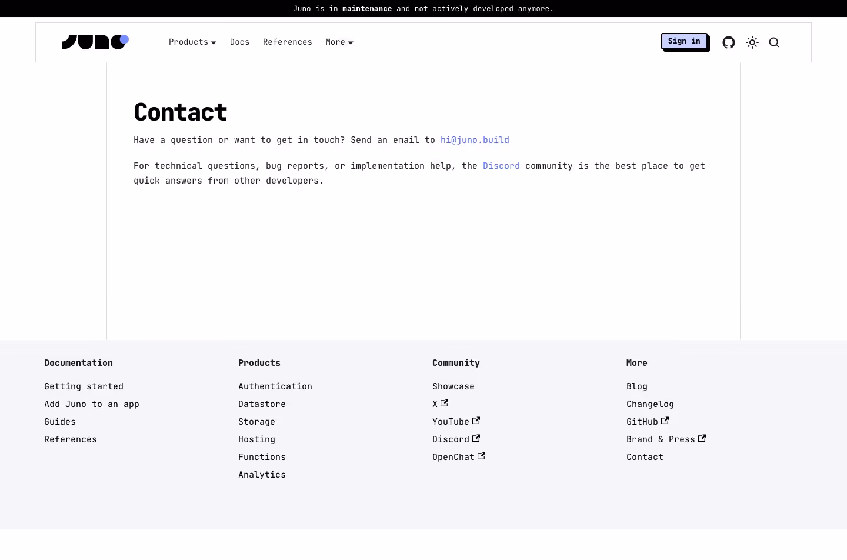Open Hosting product link
This screenshot has width=847, height=560.
click(256, 439)
